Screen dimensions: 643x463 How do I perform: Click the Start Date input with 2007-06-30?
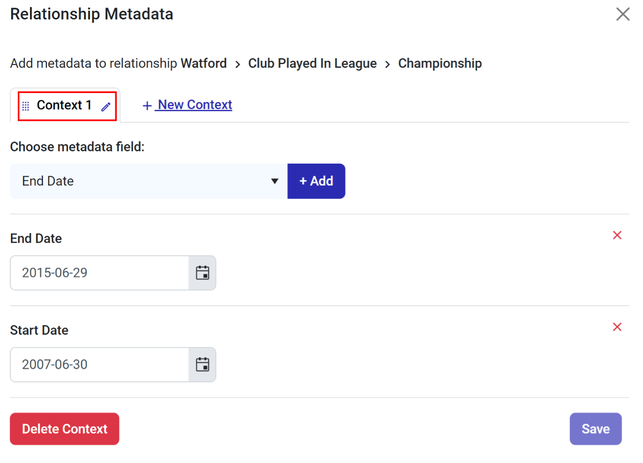[x=100, y=365]
